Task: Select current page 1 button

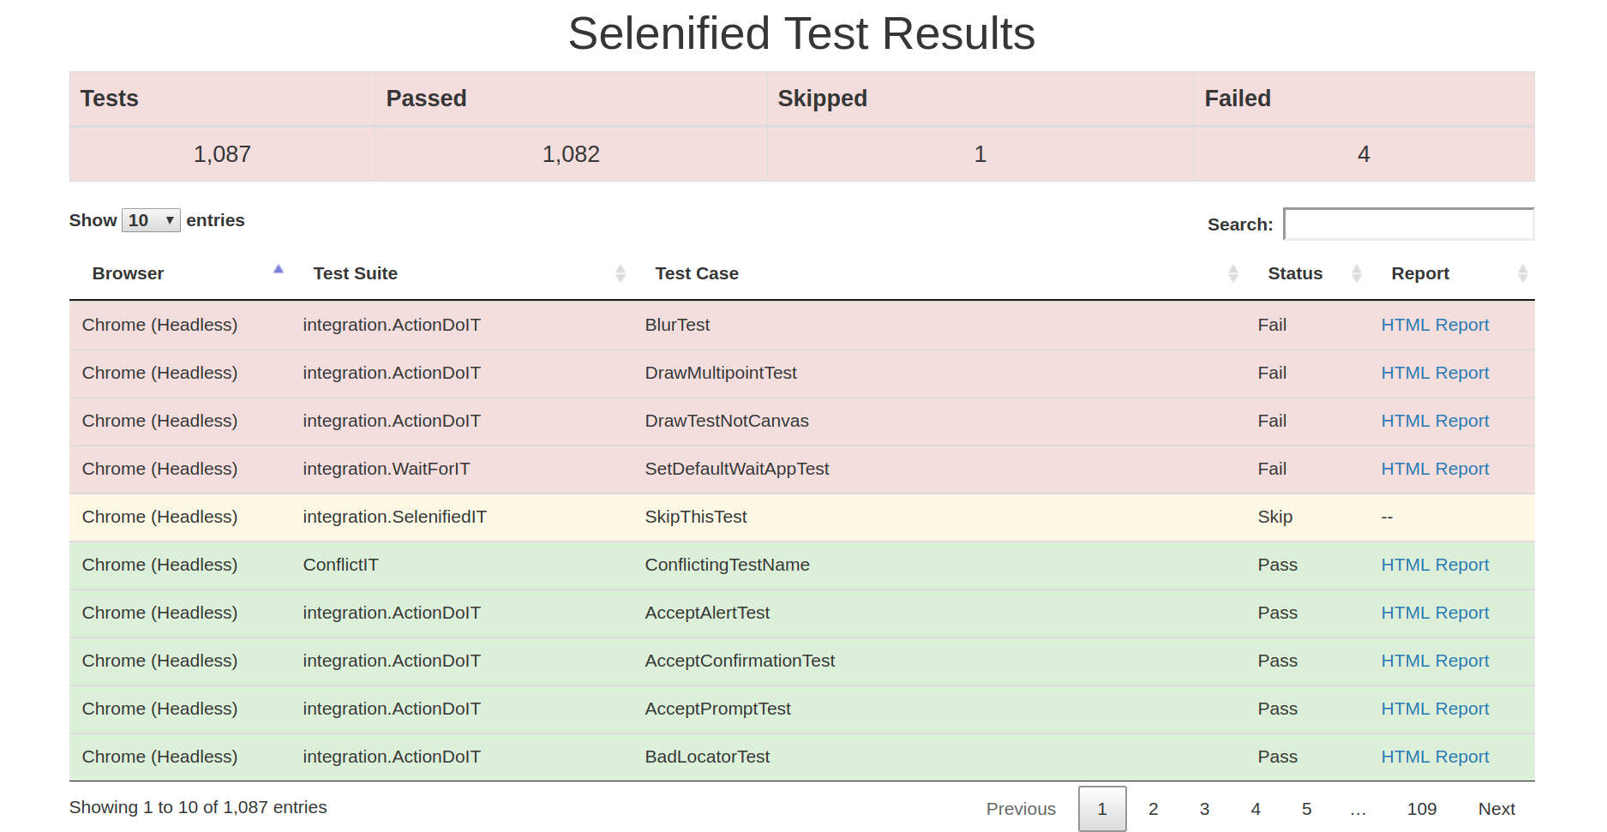Action: click(1102, 809)
